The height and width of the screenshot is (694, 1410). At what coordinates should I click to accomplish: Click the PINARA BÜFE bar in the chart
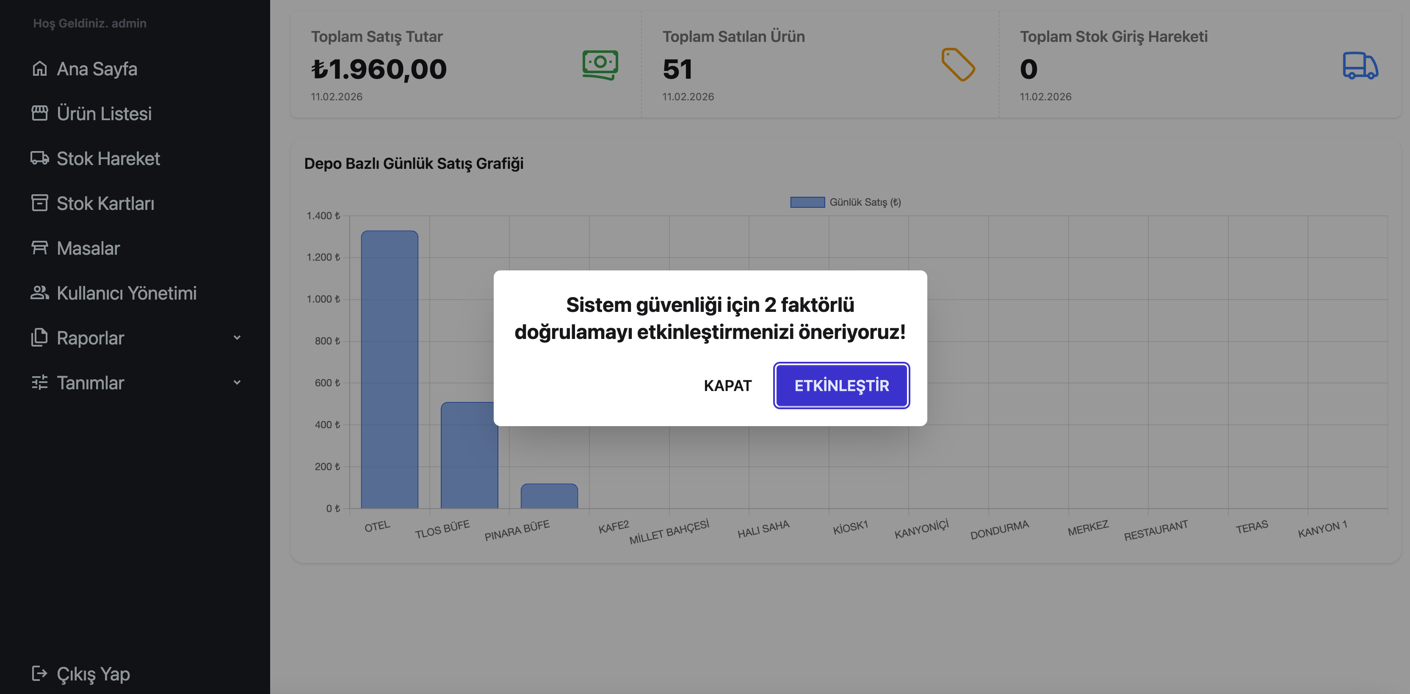(549, 496)
